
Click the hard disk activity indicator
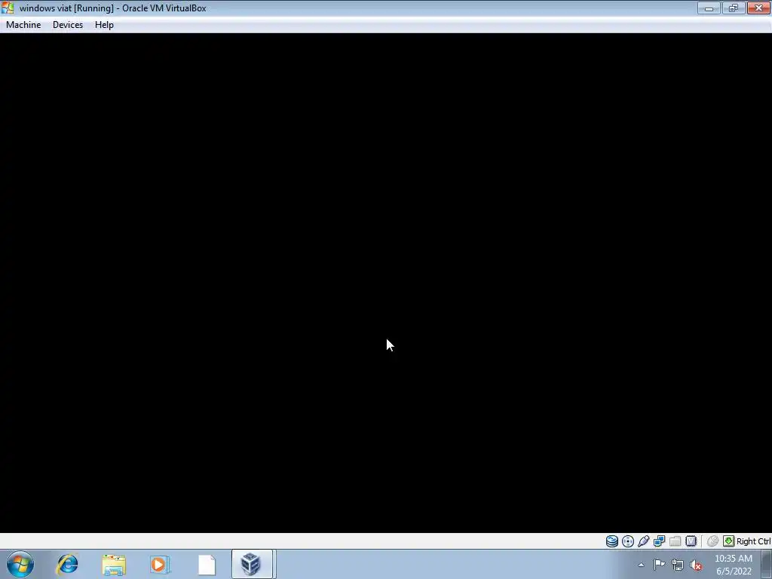click(x=612, y=541)
